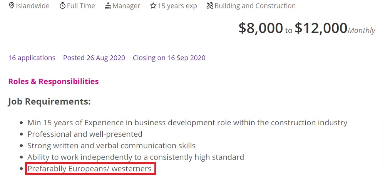Click the star icon before 15 years exp

(153, 6)
